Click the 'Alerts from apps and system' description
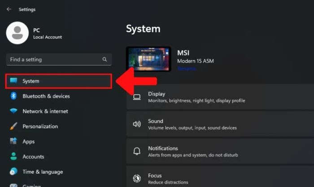The height and width of the screenshot is (187, 314). 193,155
